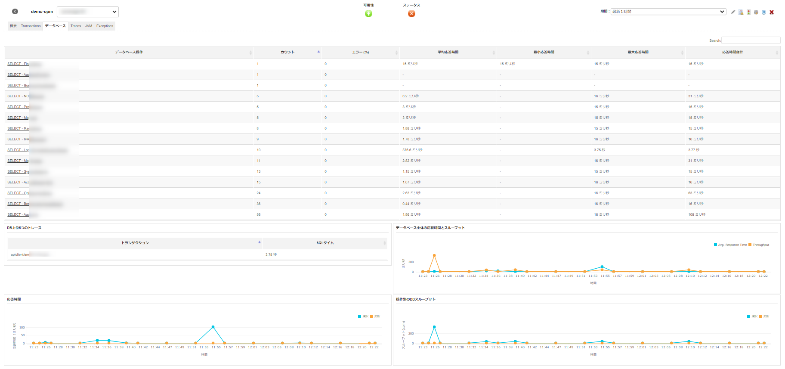Click the blue pause monitoring icon

(x=763, y=12)
